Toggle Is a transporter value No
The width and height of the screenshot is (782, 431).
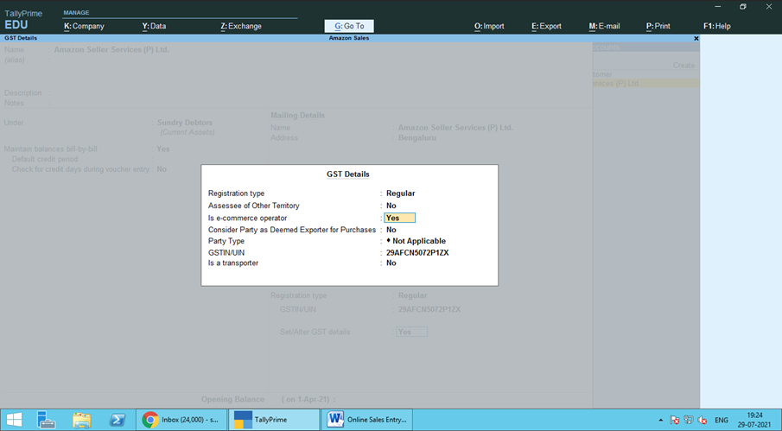pos(391,263)
